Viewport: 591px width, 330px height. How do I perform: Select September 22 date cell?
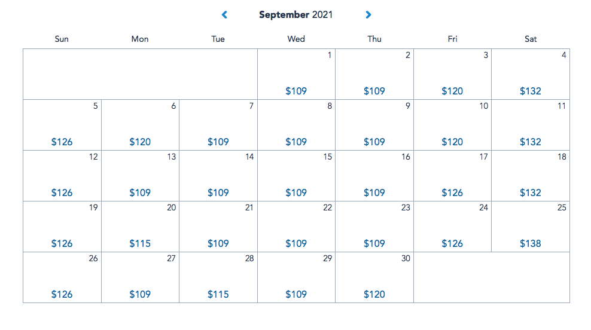pos(296,227)
